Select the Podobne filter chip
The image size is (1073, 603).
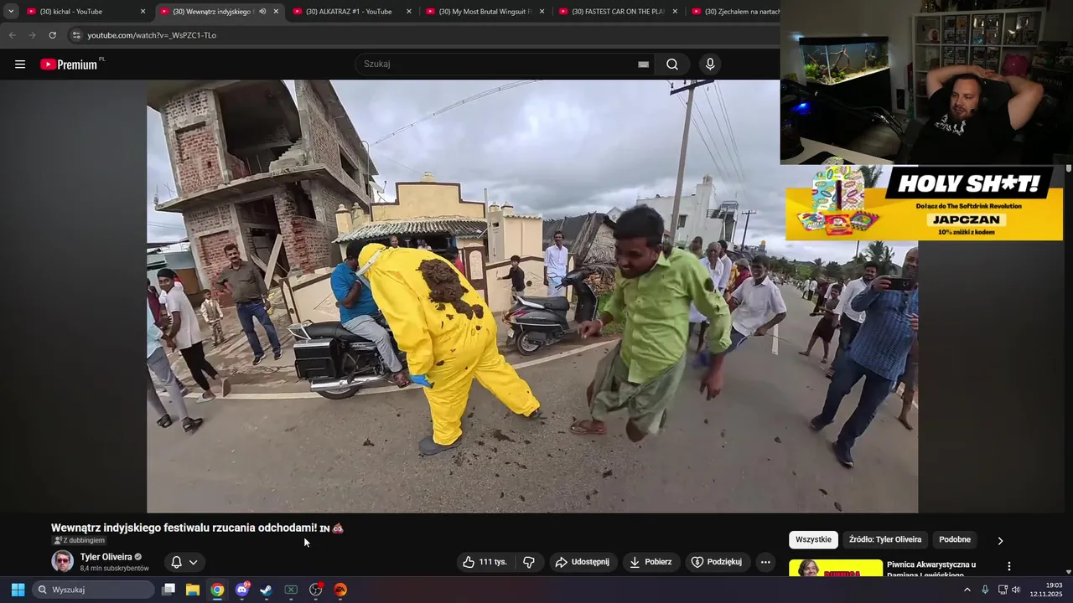coord(955,539)
